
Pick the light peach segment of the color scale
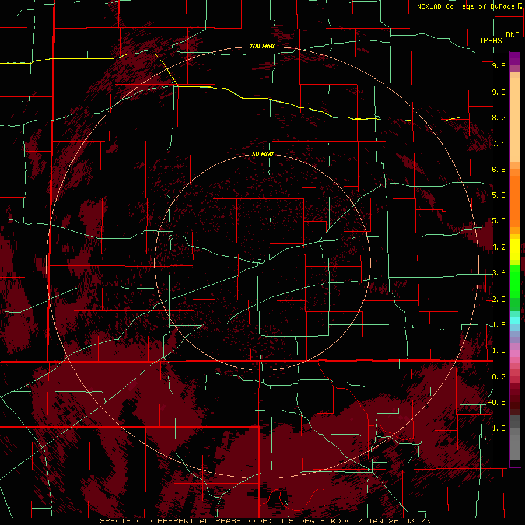pos(515,120)
